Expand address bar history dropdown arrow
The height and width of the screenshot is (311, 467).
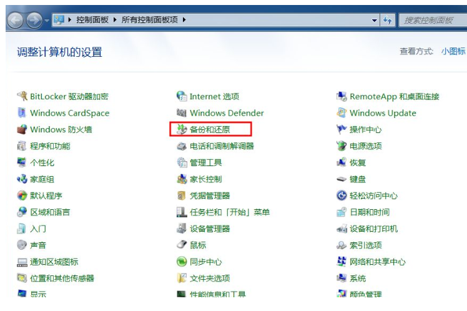click(375, 20)
